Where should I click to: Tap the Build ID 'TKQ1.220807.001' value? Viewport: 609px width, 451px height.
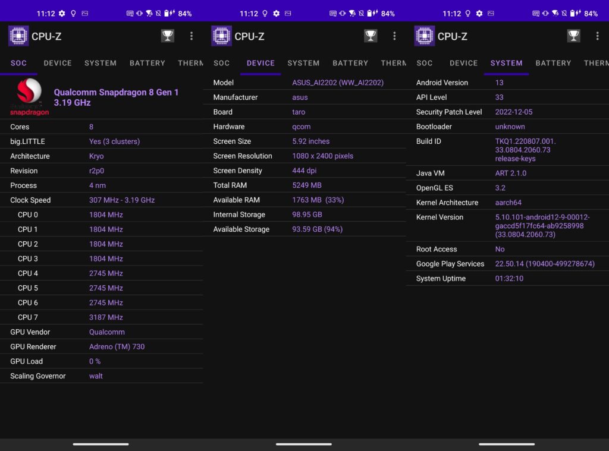(526, 150)
